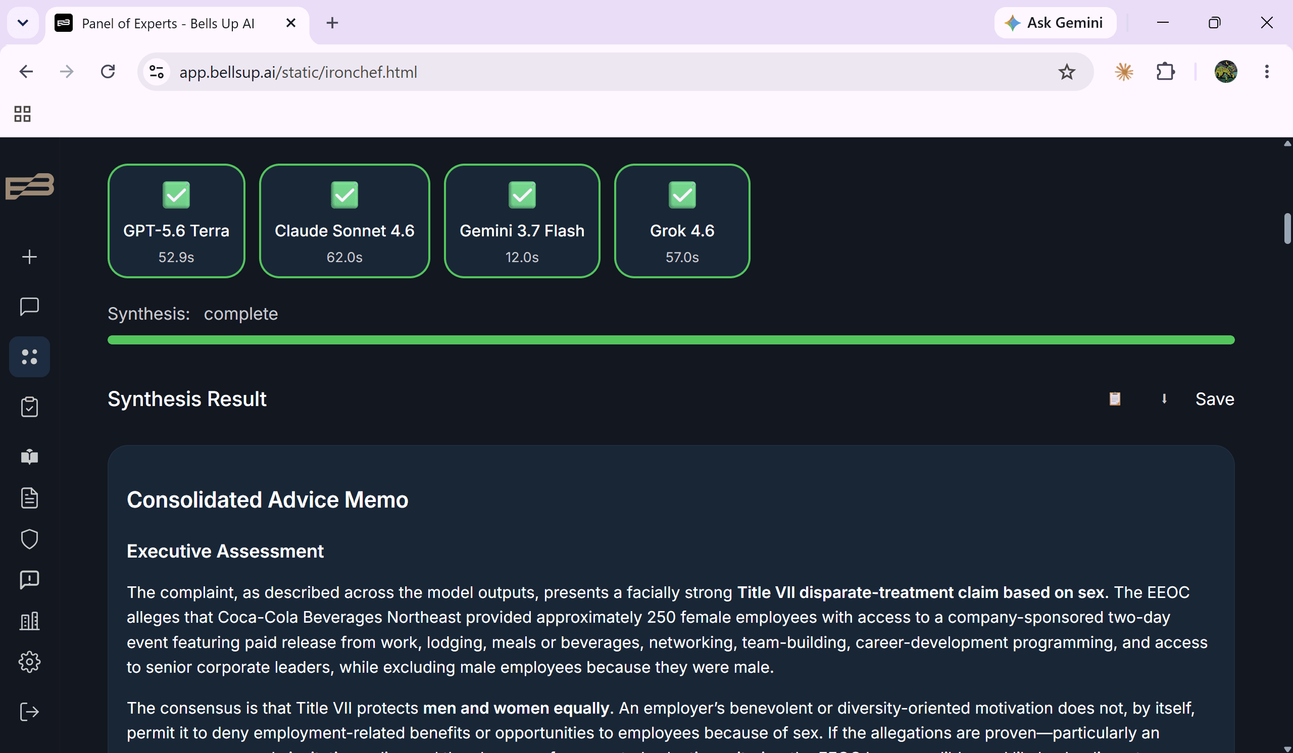Image resolution: width=1293 pixels, height=753 pixels.
Task: Click the 57.0s timing value
Action: [x=682, y=257]
